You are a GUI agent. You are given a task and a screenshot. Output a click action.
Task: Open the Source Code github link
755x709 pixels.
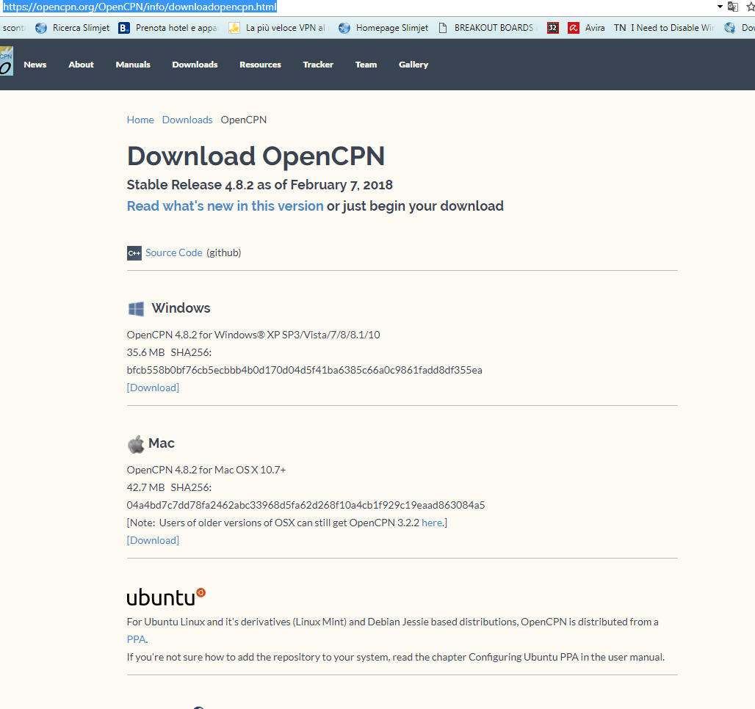pyautogui.click(x=174, y=252)
